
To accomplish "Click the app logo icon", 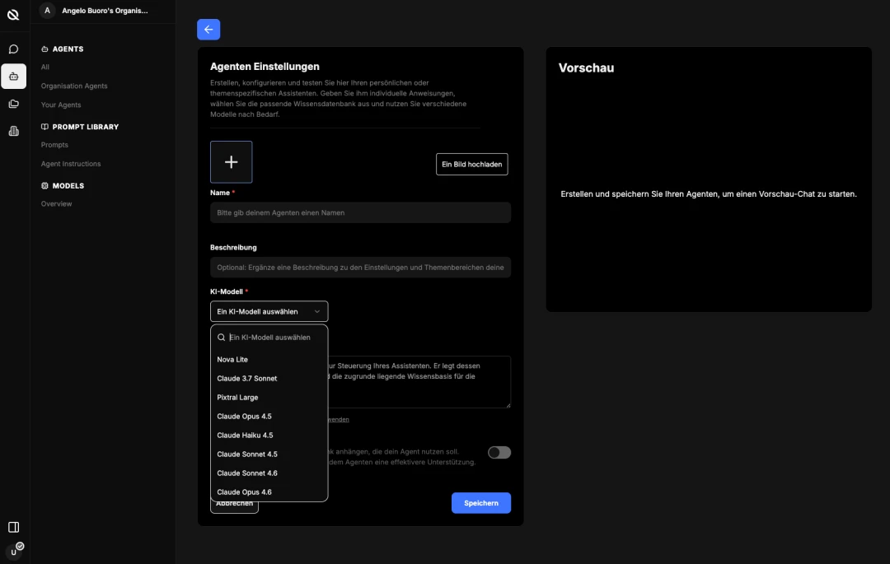I will (13, 15).
